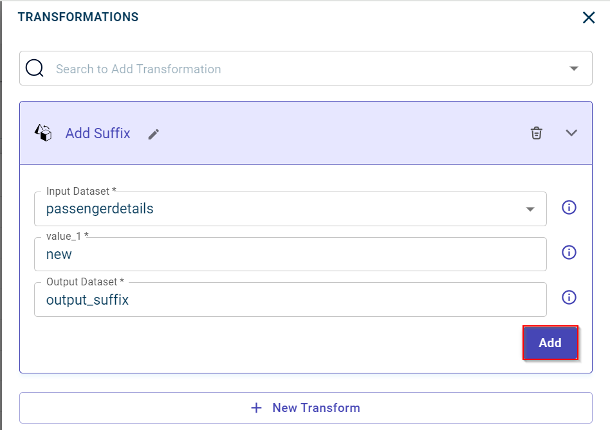Delete the Add Suffix transformation
Image resolution: width=610 pixels, height=430 pixels.
(x=536, y=133)
